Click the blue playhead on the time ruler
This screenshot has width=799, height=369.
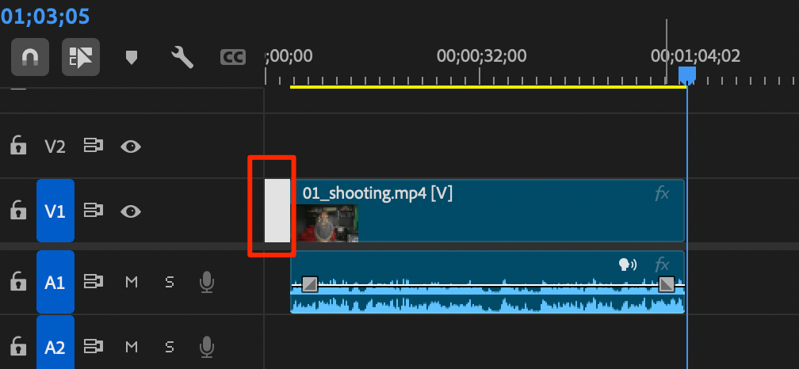687,74
